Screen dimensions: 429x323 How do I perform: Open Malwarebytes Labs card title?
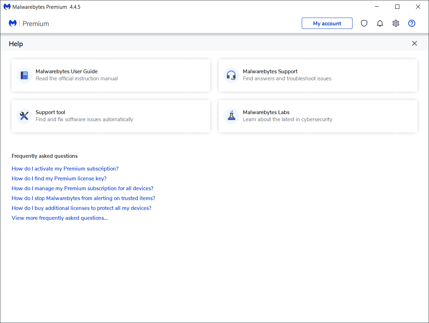(266, 112)
